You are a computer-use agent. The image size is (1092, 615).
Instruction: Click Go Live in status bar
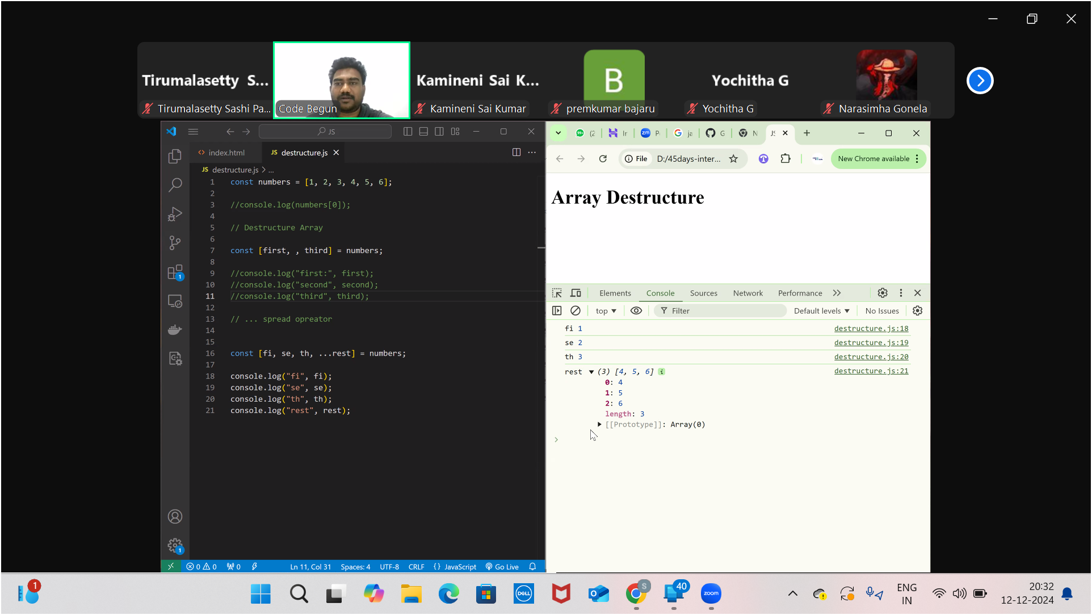502,567
